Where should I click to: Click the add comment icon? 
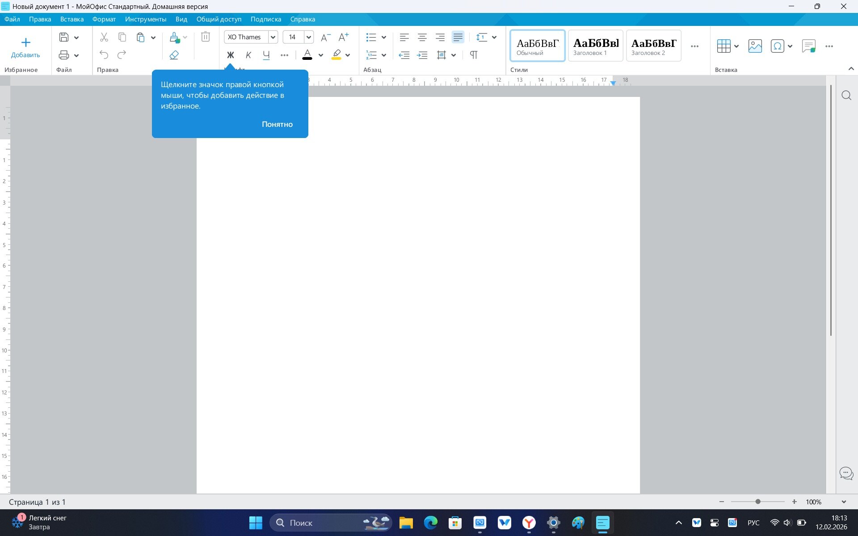808,46
